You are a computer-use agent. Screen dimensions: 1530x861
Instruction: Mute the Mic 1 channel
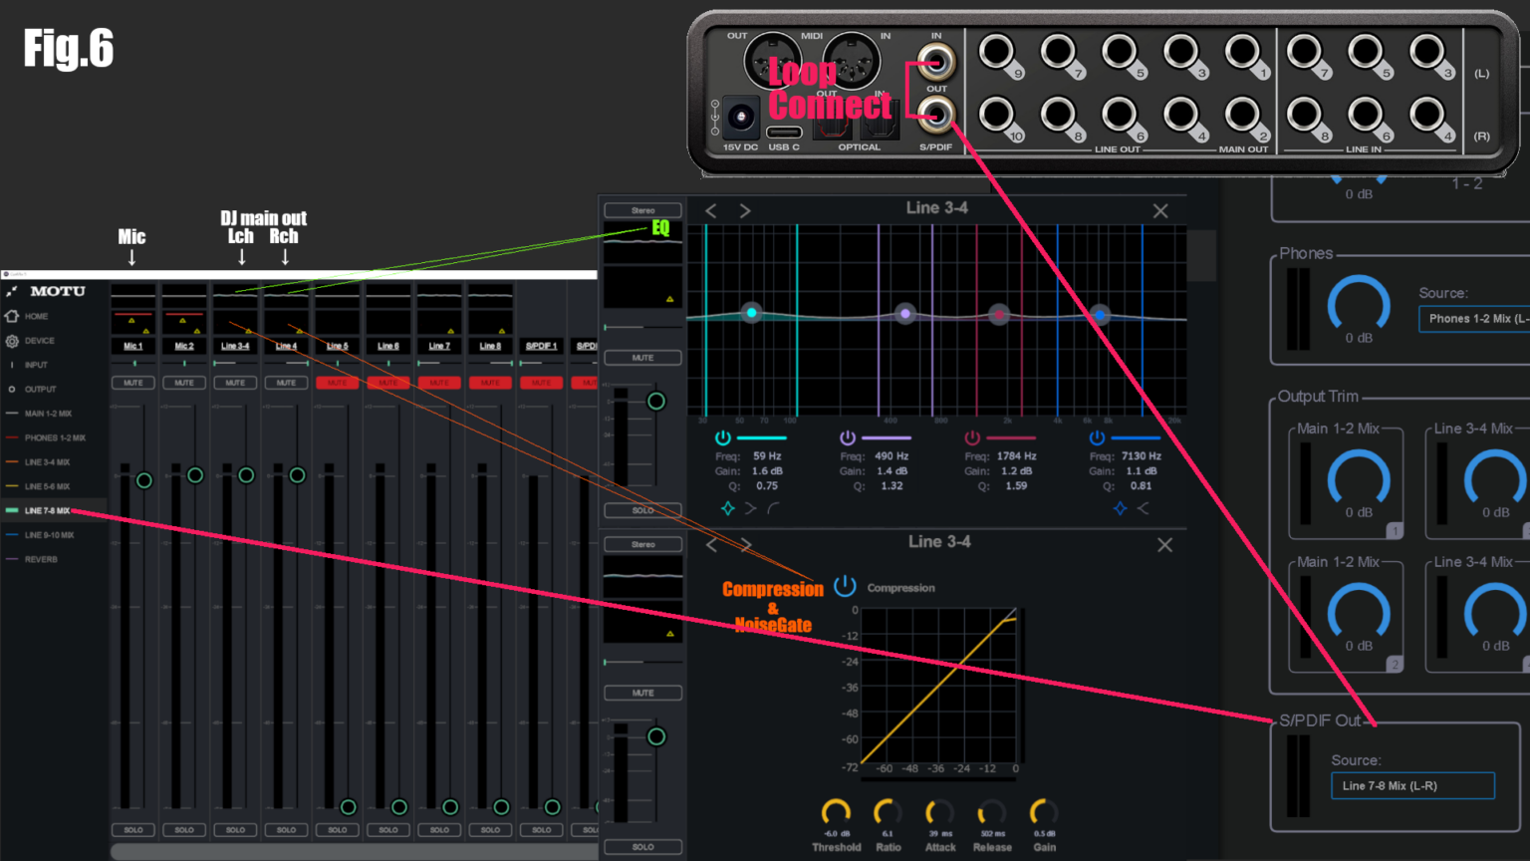pos(132,383)
